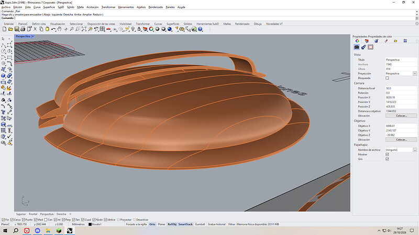Viewport: 419px width, 235px height.
Task: Select the Zoom Extents tool
Action: click(x=84, y=29)
